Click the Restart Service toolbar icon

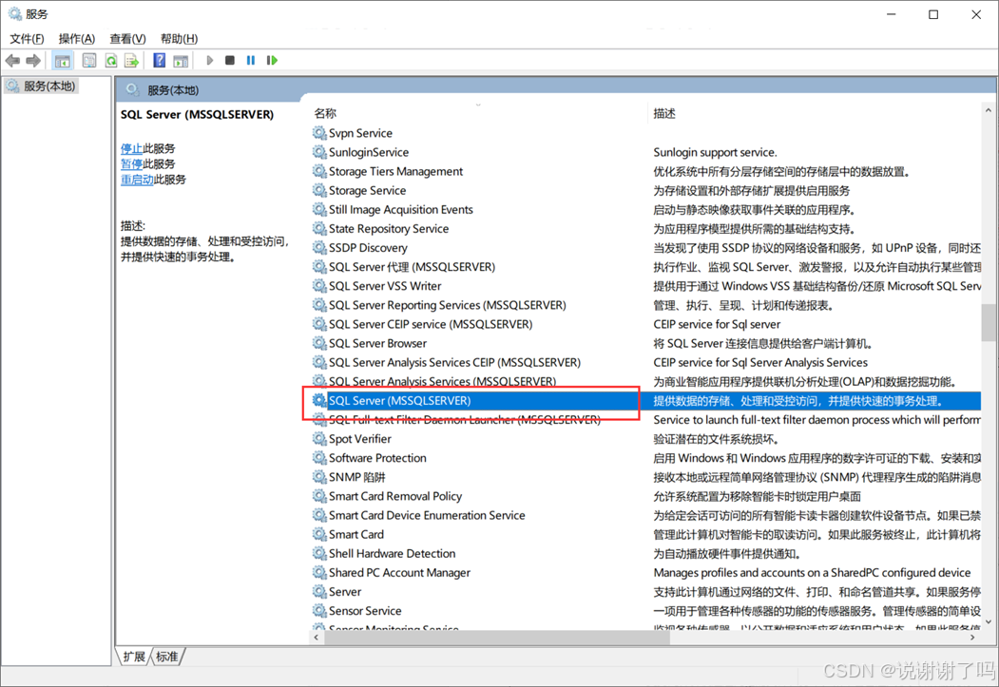(x=272, y=61)
